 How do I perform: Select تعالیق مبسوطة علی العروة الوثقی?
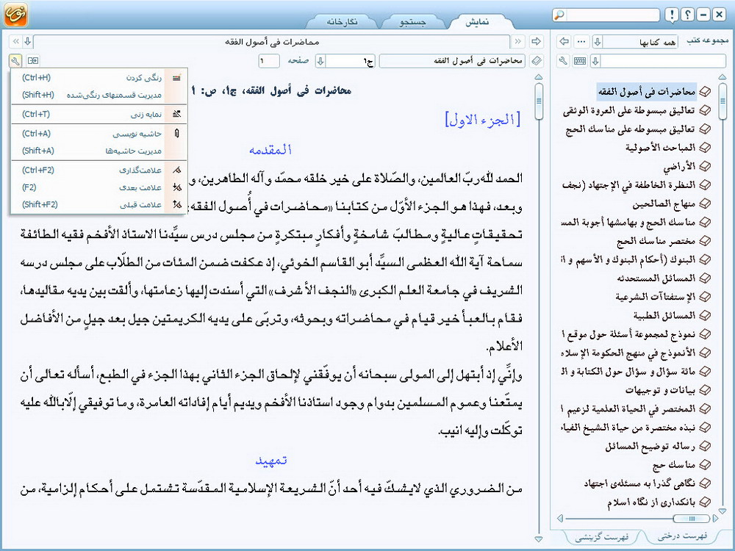coord(629,111)
